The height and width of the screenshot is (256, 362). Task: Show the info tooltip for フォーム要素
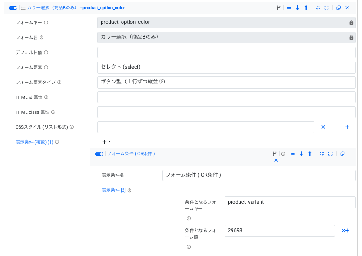pyautogui.click(x=46, y=67)
